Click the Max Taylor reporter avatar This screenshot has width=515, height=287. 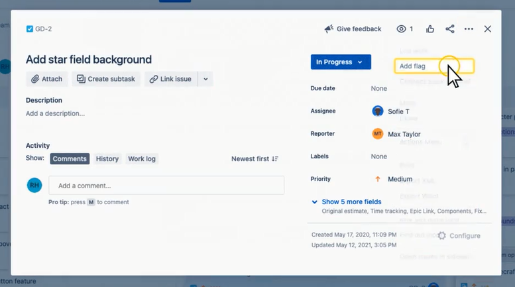point(378,134)
